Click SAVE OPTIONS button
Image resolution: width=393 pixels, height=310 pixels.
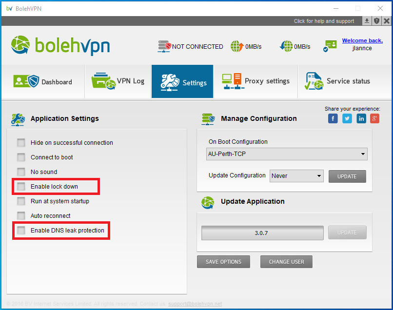coord(223,262)
